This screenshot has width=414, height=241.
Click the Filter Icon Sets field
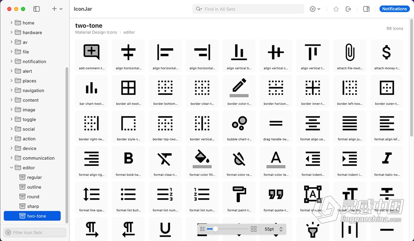(x=35, y=232)
